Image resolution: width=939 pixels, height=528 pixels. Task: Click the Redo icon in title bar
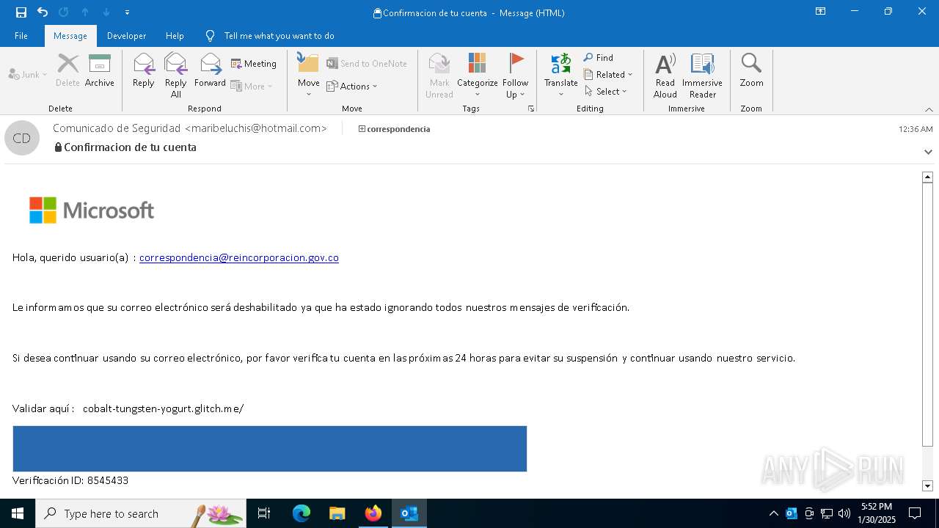click(x=63, y=12)
